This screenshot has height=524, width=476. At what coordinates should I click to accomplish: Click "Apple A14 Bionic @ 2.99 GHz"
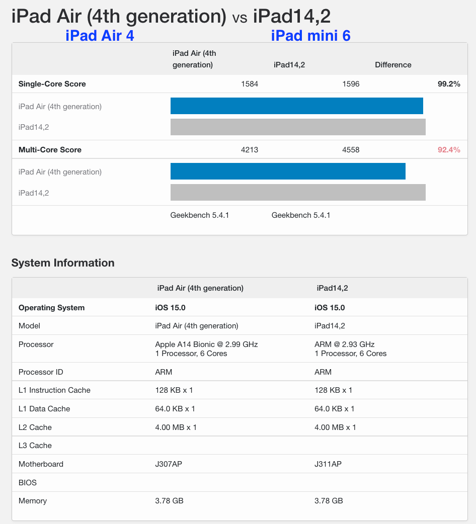(x=206, y=344)
